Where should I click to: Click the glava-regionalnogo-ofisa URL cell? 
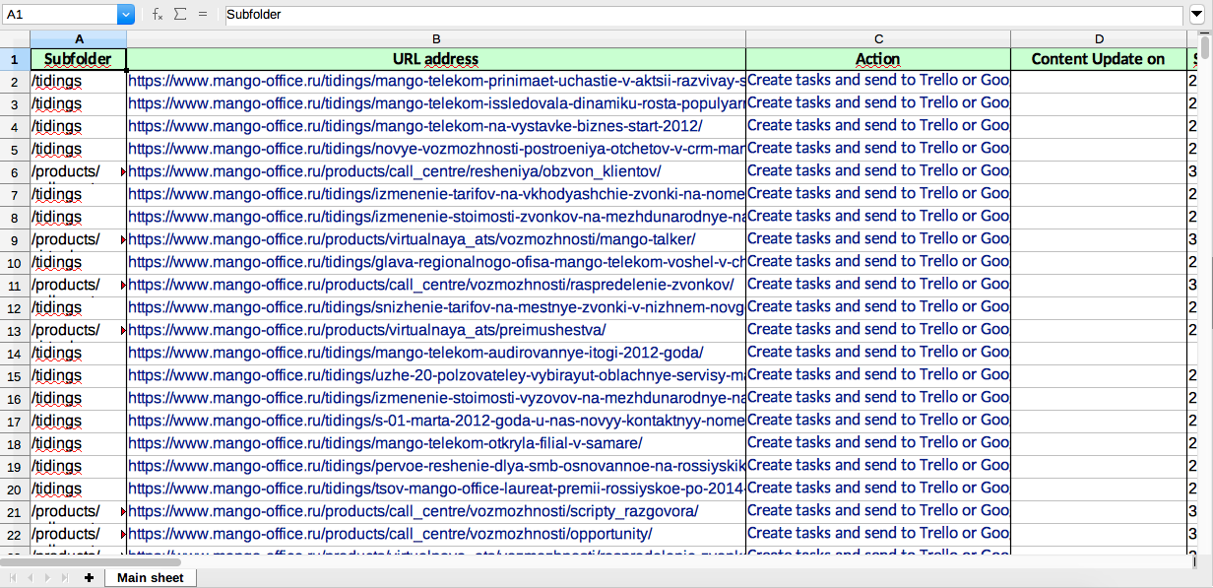(x=436, y=262)
